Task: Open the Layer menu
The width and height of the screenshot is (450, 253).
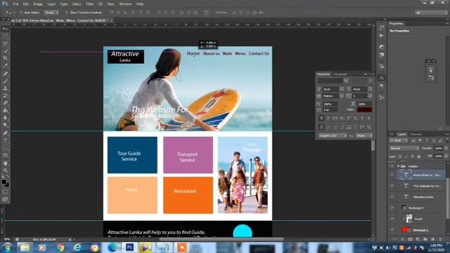Action: 51,4
